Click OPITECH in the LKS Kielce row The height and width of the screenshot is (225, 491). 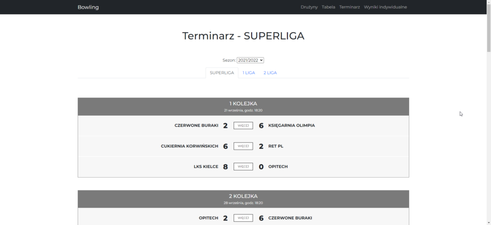(278, 166)
